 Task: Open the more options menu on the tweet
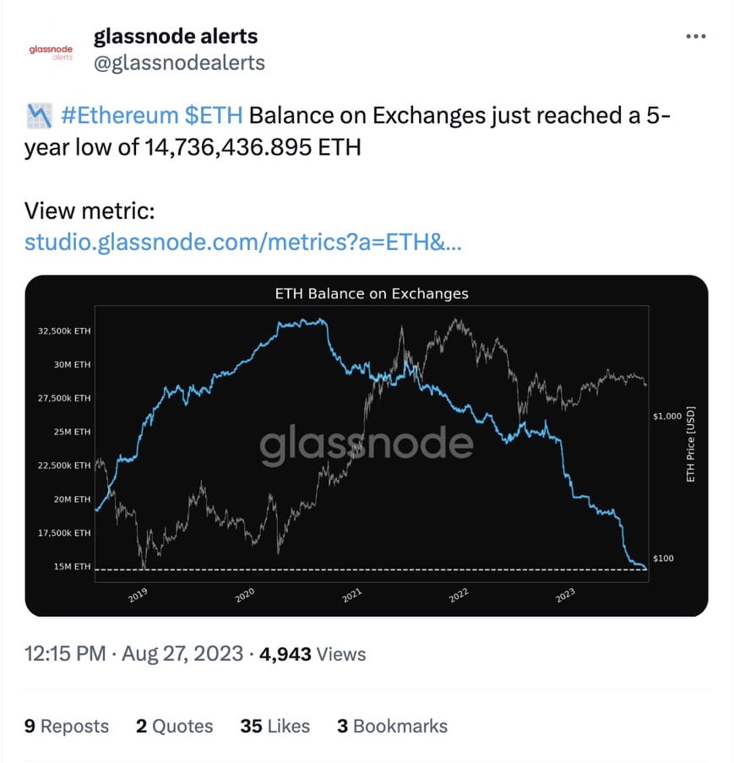(696, 35)
